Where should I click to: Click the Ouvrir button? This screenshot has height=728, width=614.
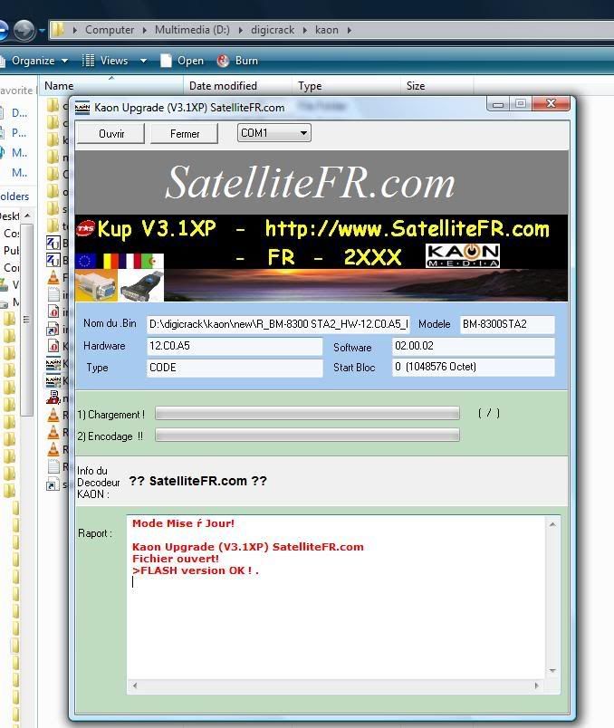pyautogui.click(x=111, y=133)
